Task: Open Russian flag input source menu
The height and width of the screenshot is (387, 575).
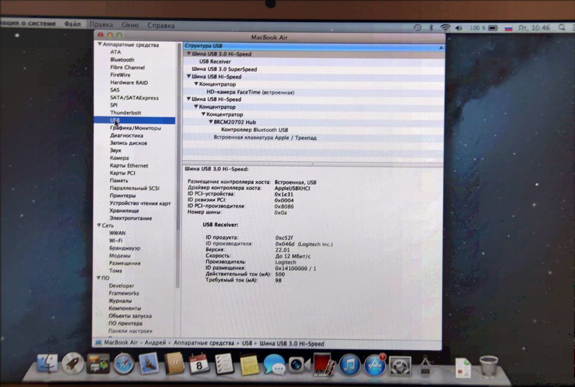Action: tap(508, 28)
